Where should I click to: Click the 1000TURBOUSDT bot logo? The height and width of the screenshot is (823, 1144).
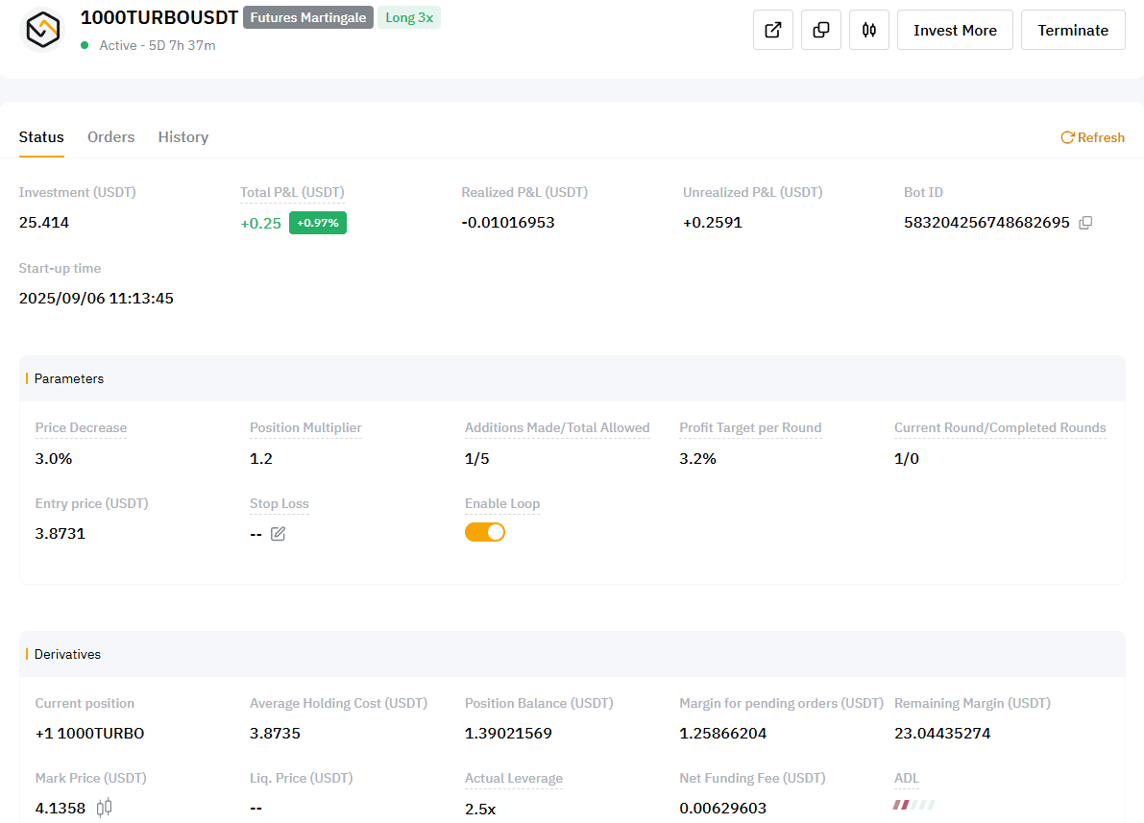[42, 30]
